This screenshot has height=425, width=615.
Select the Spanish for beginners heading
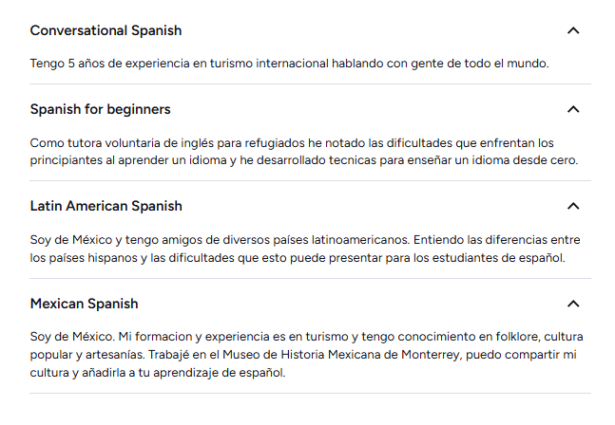[101, 109]
